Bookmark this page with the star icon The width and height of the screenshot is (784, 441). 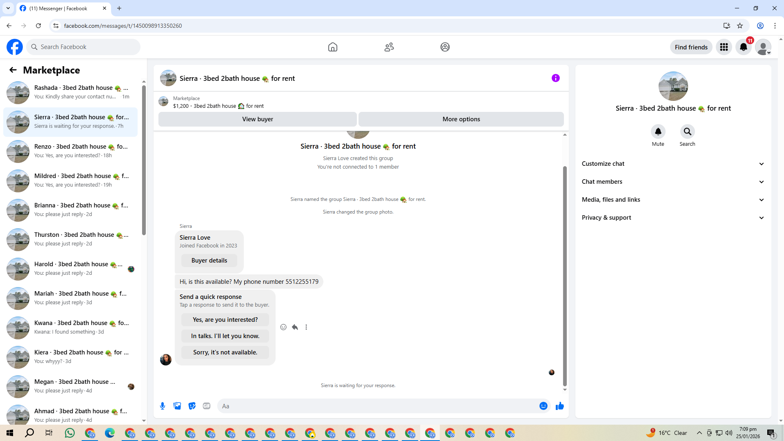[740, 26]
